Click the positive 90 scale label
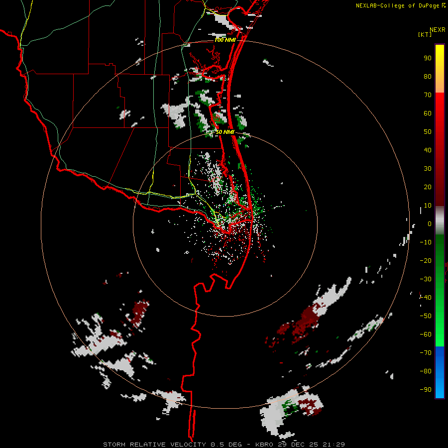448x448 pixels. pos(428,58)
